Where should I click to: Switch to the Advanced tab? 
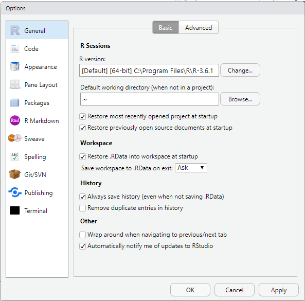(x=199, y=28)
